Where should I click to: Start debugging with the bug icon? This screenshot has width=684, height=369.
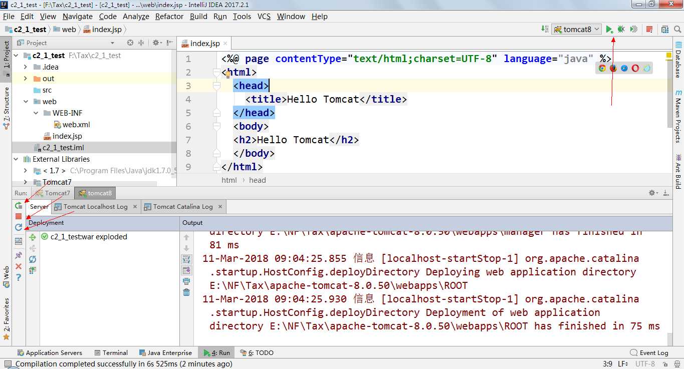tap(621, 30)
